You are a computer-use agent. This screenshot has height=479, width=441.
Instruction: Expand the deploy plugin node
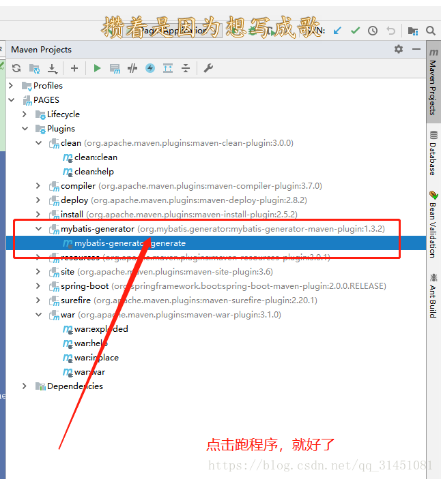[x=38, y=200]
